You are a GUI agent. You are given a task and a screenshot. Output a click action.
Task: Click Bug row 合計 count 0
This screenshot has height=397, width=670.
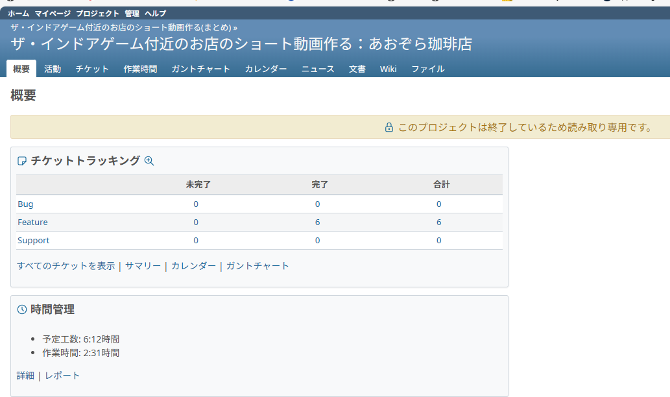pos(439,204)
